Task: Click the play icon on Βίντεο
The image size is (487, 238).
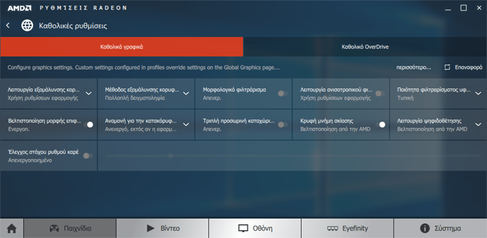Action: [x=151, y=229]
